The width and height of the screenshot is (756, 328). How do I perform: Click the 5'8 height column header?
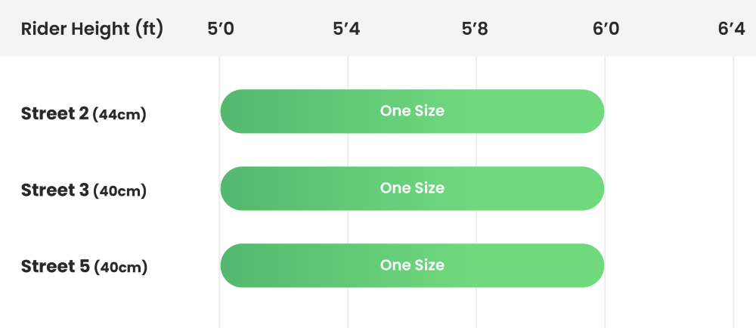(475, 29)
